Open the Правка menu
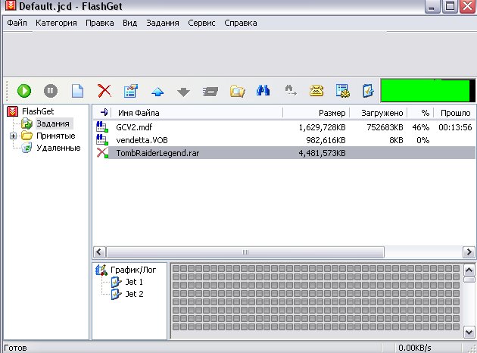Viewport: 477px width, 353px height. (x=100, y=23)
